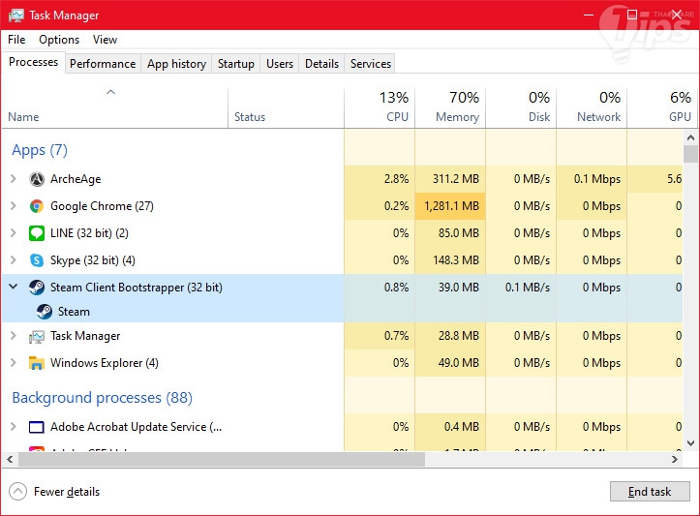700x516 pixels.
Task: Click the End task button
Action: tap(650, 492)
